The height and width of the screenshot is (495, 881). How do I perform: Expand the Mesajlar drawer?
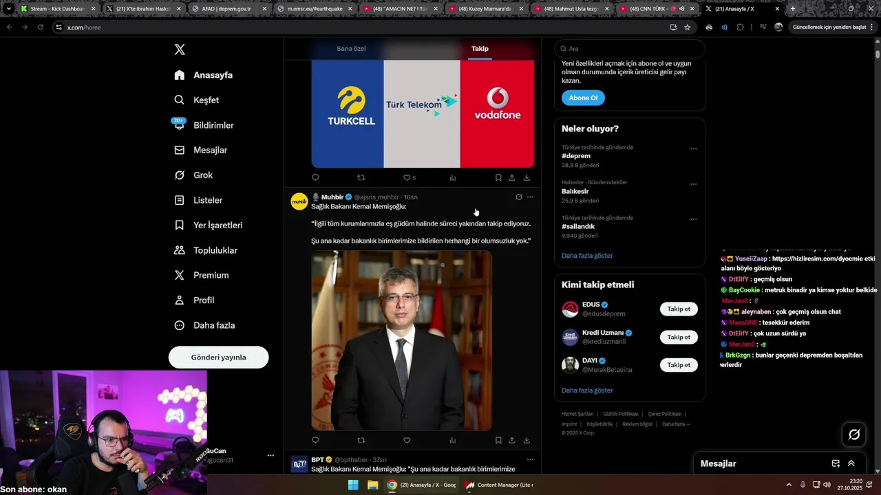tap(851, 463)
